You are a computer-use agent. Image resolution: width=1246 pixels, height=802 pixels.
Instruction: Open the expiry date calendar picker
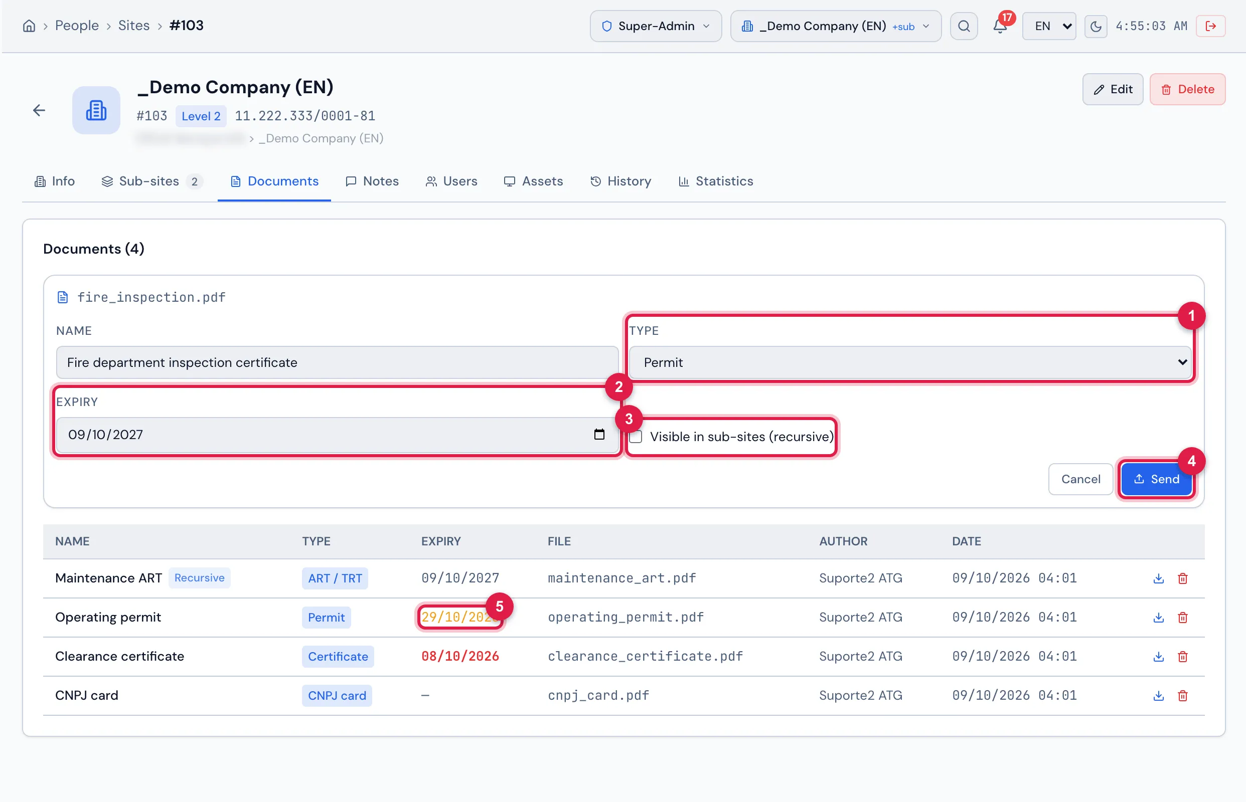599,434
